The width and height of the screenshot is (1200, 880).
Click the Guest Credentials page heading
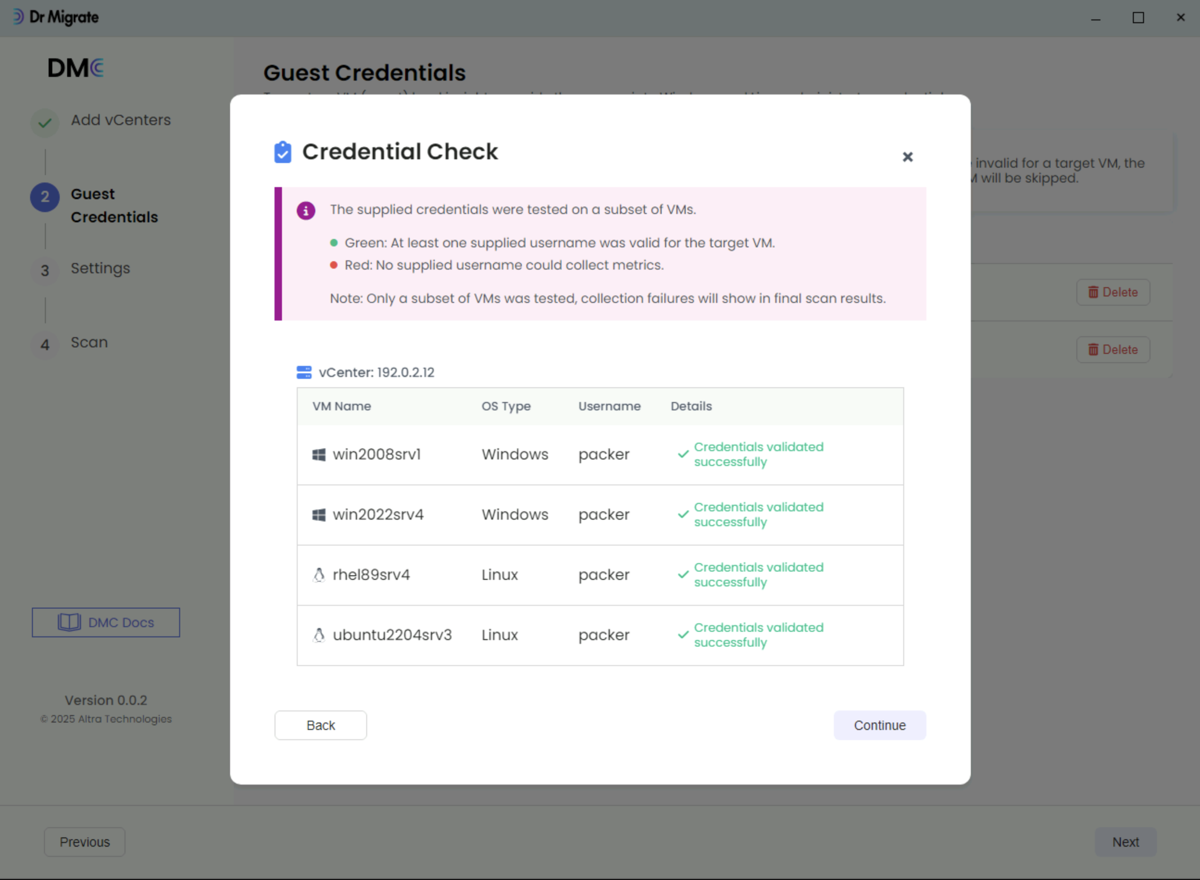[x=364, y=73]
